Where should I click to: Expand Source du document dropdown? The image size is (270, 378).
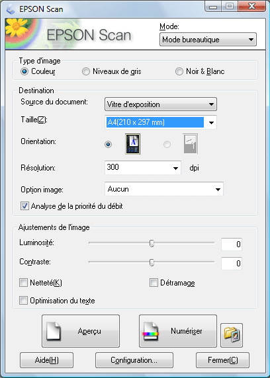pos(161,104)
